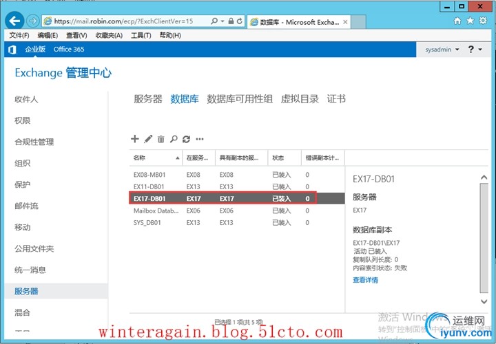Screen dimensions: 496x344
Task: Open the 文件(F) menu
Action: coord(19,35)
